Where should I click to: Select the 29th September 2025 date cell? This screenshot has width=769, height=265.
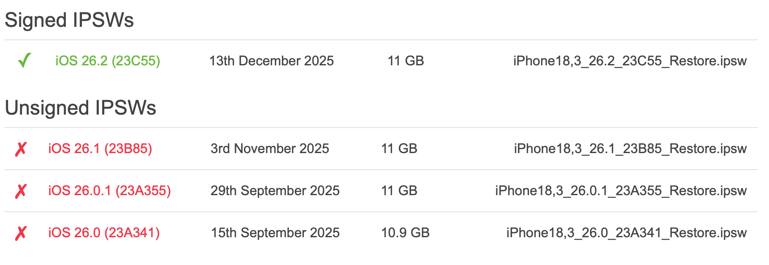click(x=275, y=191)
